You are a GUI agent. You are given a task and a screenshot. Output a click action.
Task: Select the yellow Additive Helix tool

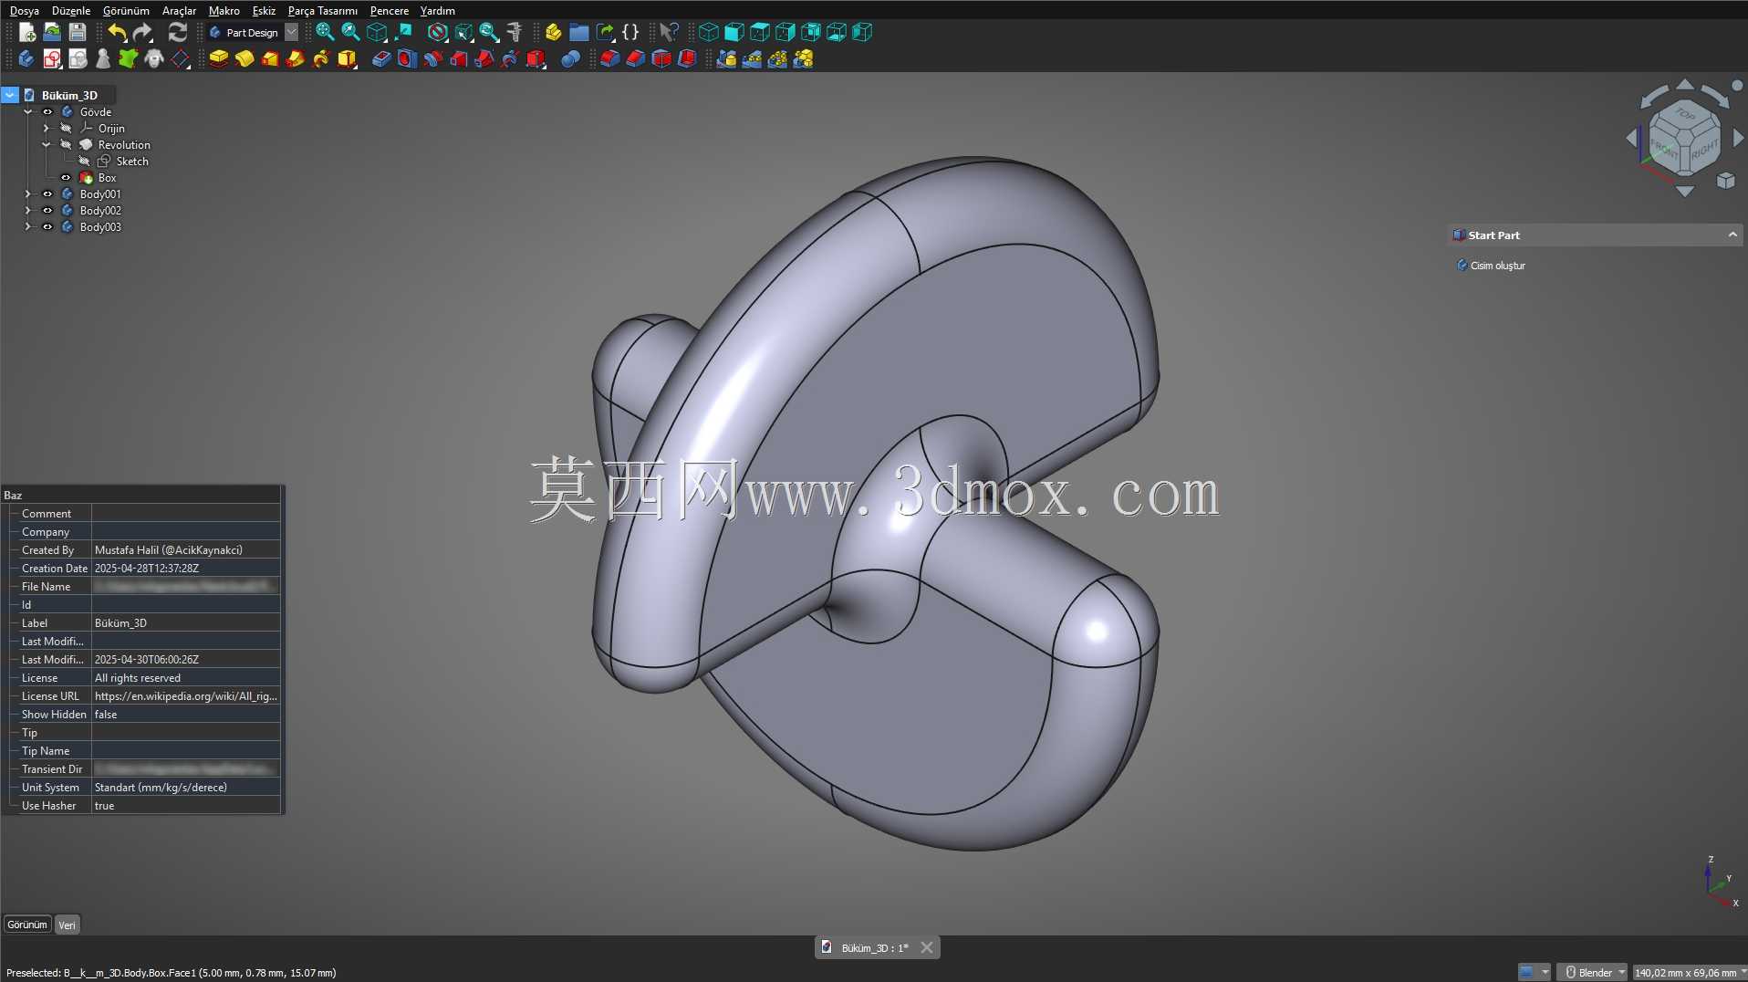[321, 59]
